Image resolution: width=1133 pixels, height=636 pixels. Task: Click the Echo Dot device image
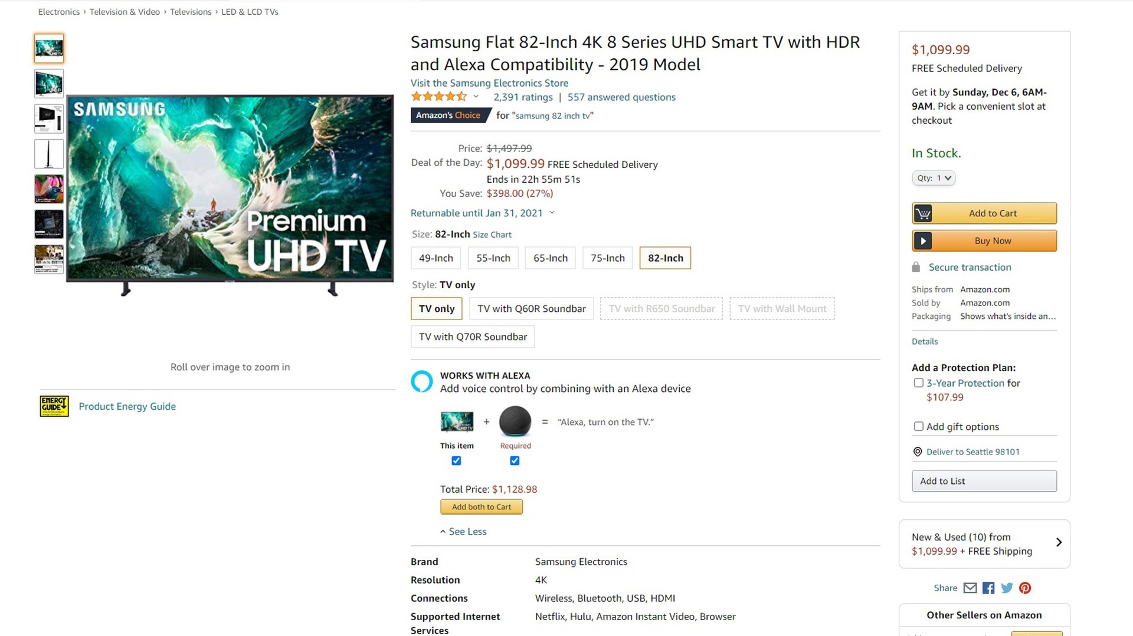(515, 421)
